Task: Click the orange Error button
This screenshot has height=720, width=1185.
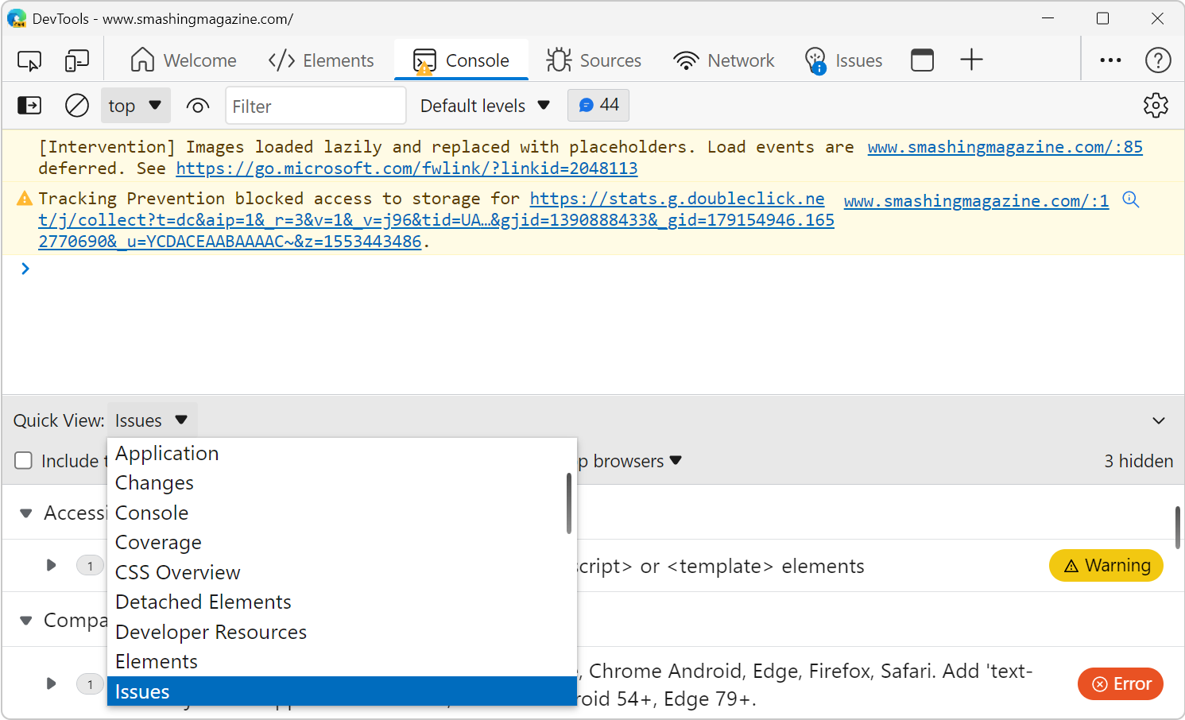Action: coord(1120,683)
